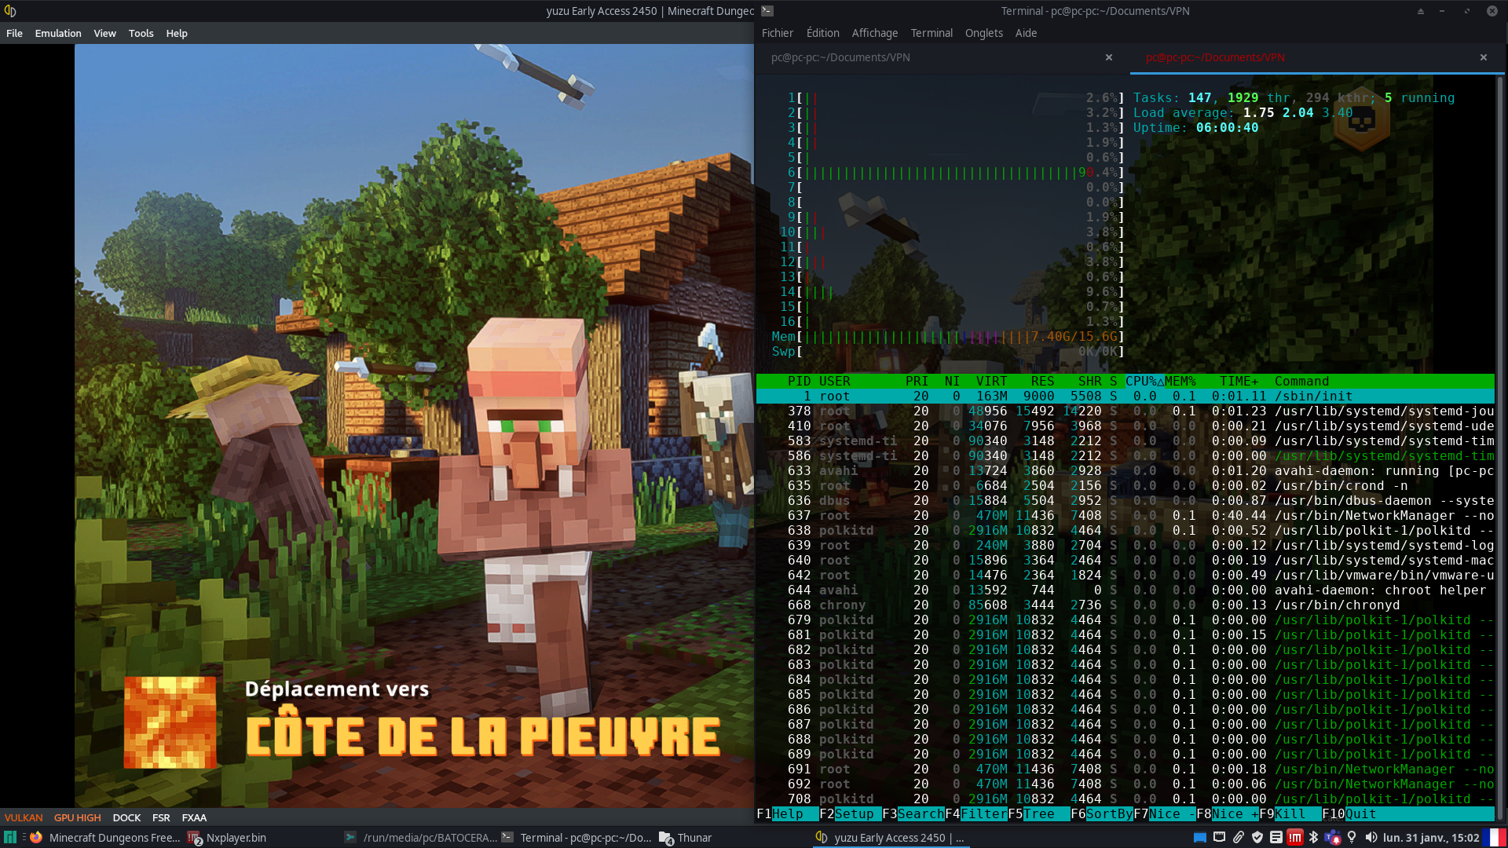
Task: Toggle FXAA anti-aliasing in yuzu
Action: pos(194,817)
